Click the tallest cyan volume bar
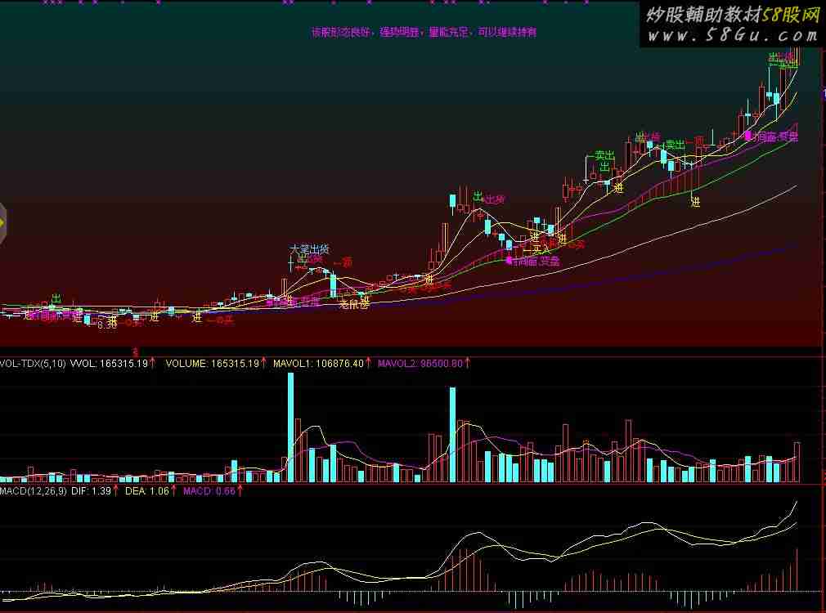The width and height of the screenshot is (826, 613). coord(291,427)
